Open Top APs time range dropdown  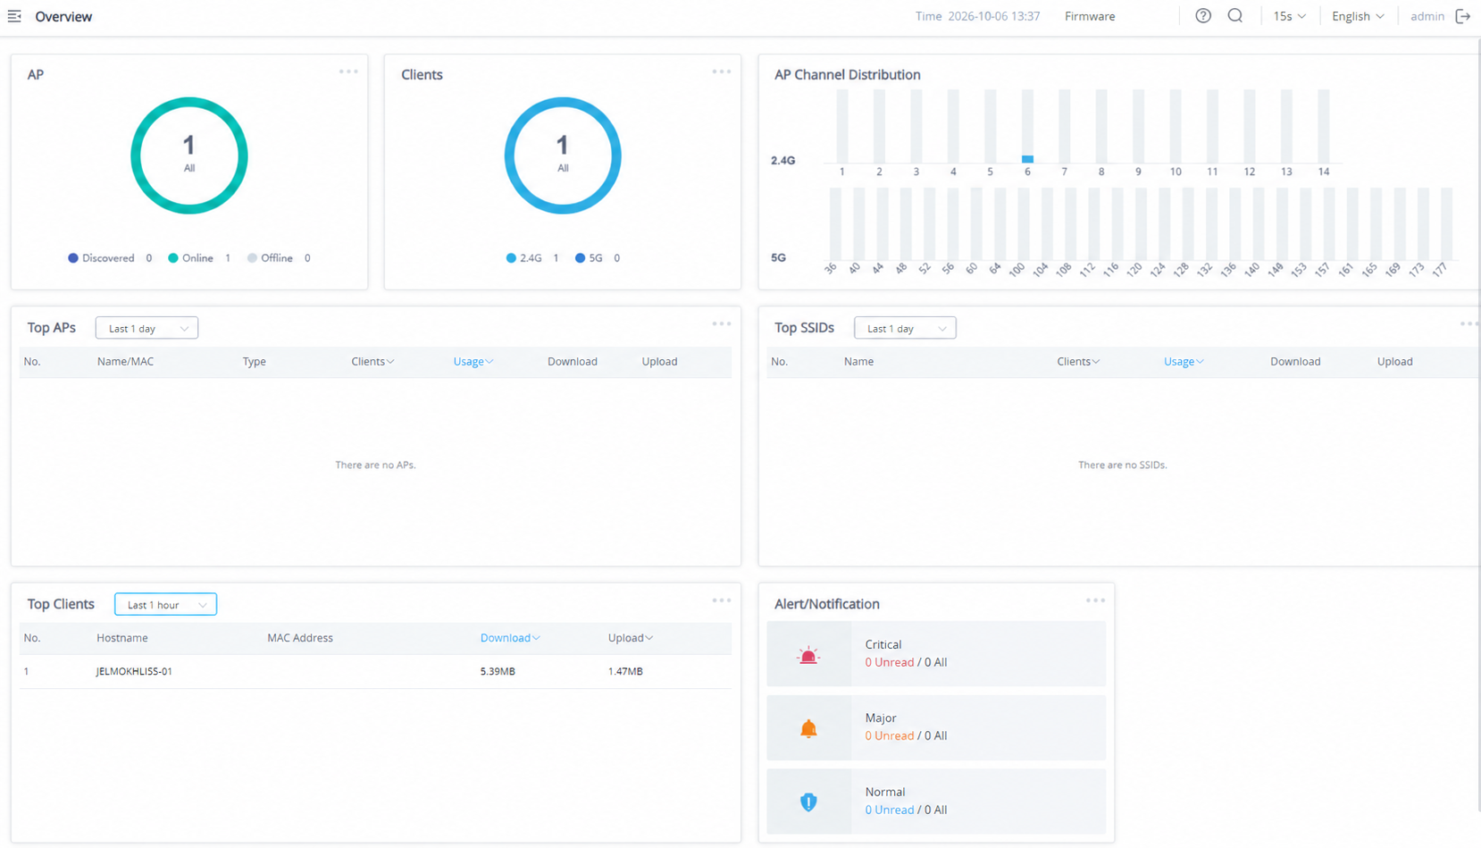pyautogui.click(x=146, y=328)
